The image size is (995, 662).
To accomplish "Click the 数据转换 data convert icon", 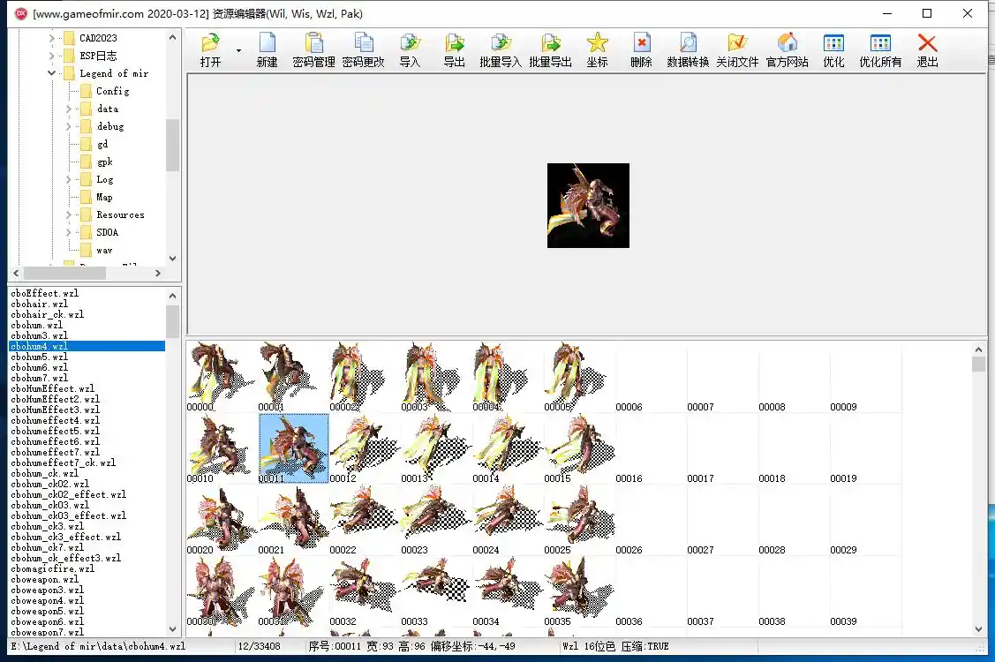I will tap(688, 49).
